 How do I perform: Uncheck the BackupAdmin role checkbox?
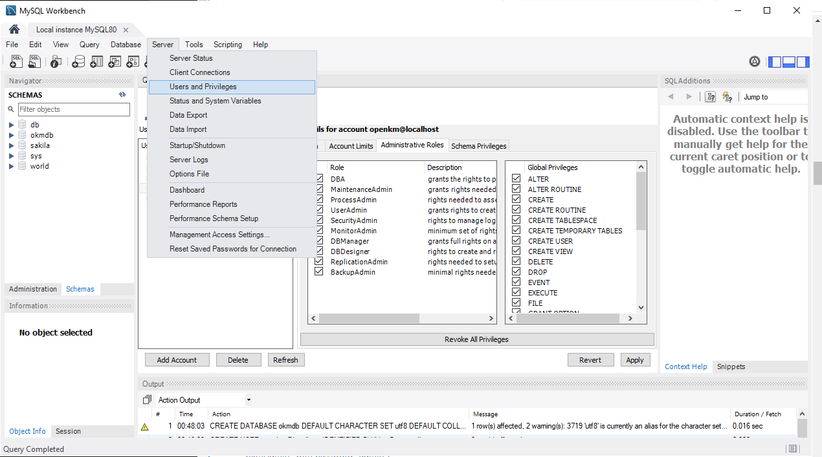pos(319,272)
